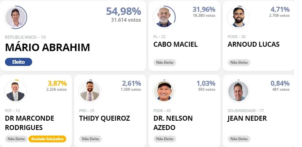Select the MÁRIO ABRAHIM candidate name

47,47
